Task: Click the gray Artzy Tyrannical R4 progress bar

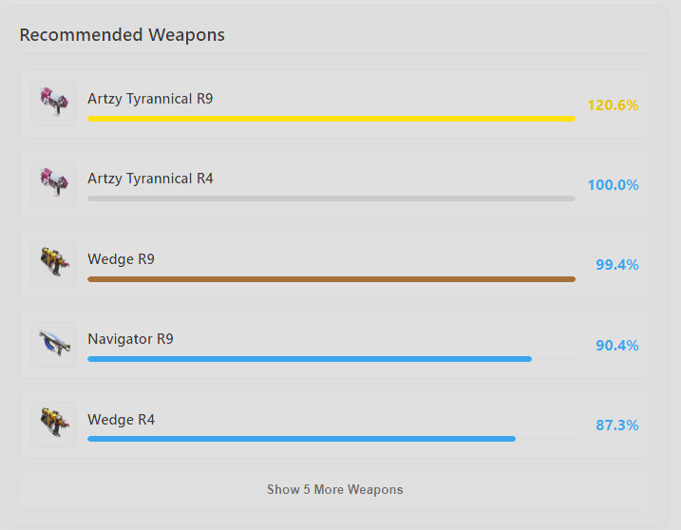Action: [331, 199]
